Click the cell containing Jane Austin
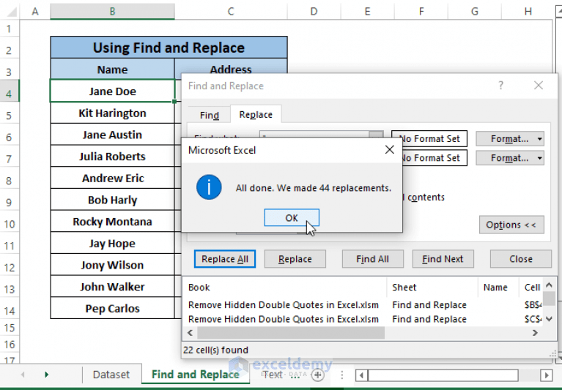562x390 pixels. [113, 135]
